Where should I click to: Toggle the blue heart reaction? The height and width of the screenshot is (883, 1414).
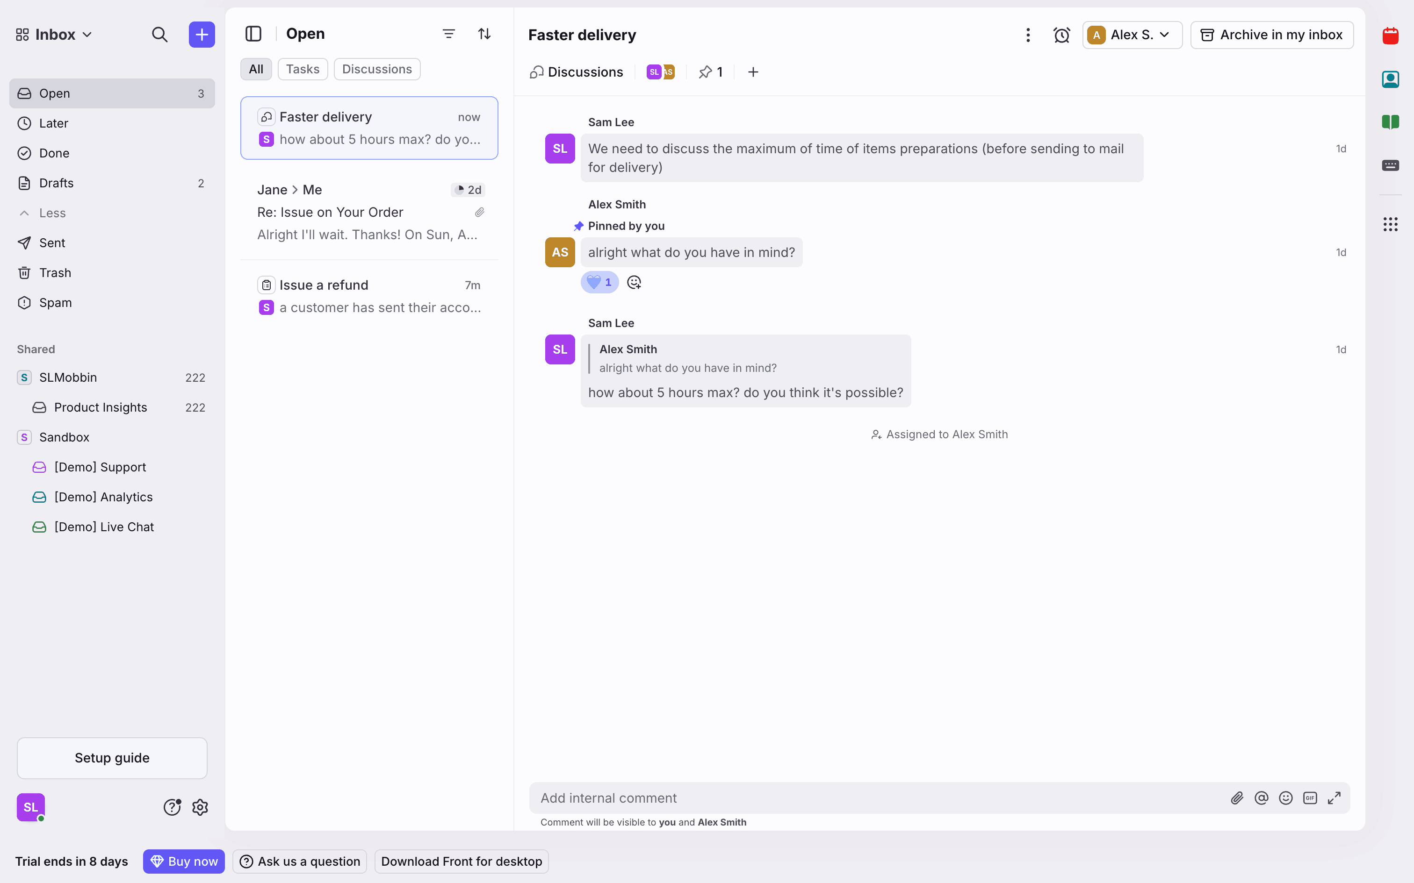click(599, 283)
